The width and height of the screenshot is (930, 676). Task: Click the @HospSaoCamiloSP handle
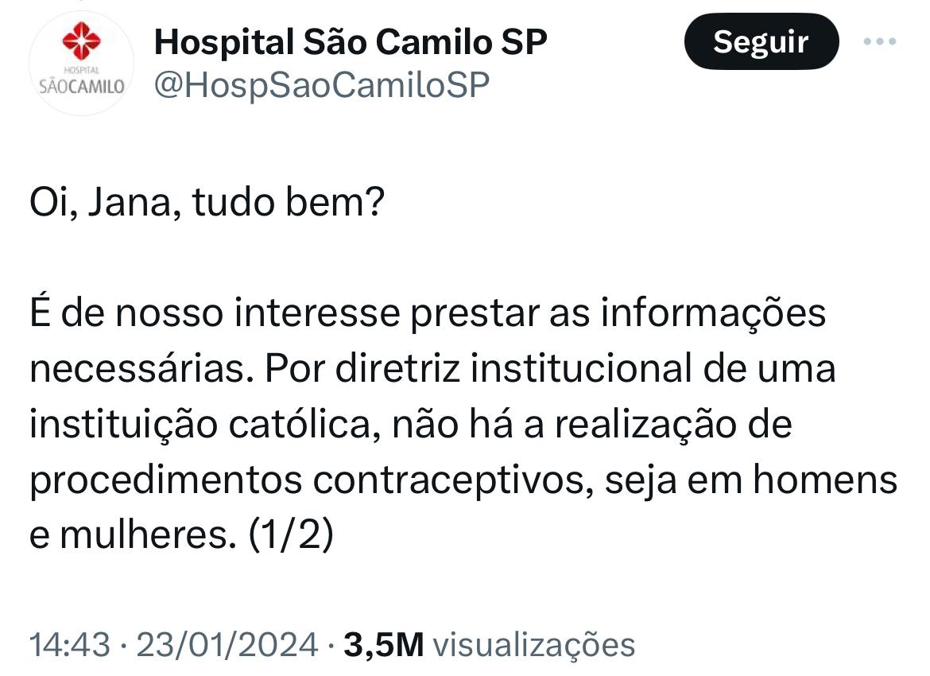point(321,85)
